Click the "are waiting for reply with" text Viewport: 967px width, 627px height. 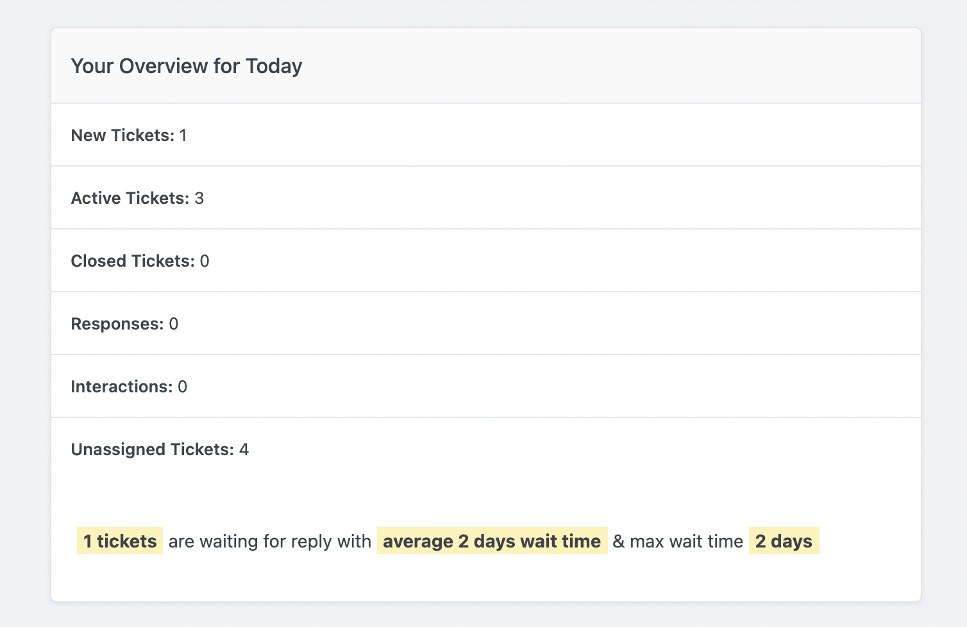pyautogui.click(x=270, y=541)
